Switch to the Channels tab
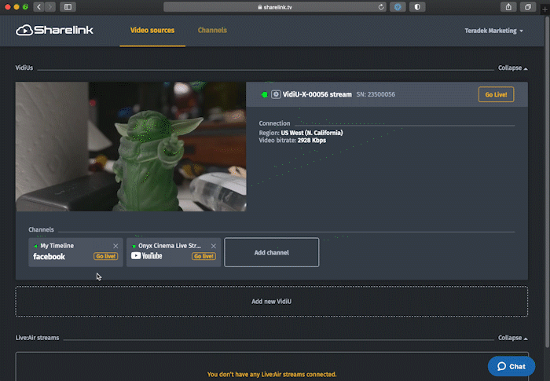Image resolution: width=550 pixels, height=381 pixels. pos(212,31)
